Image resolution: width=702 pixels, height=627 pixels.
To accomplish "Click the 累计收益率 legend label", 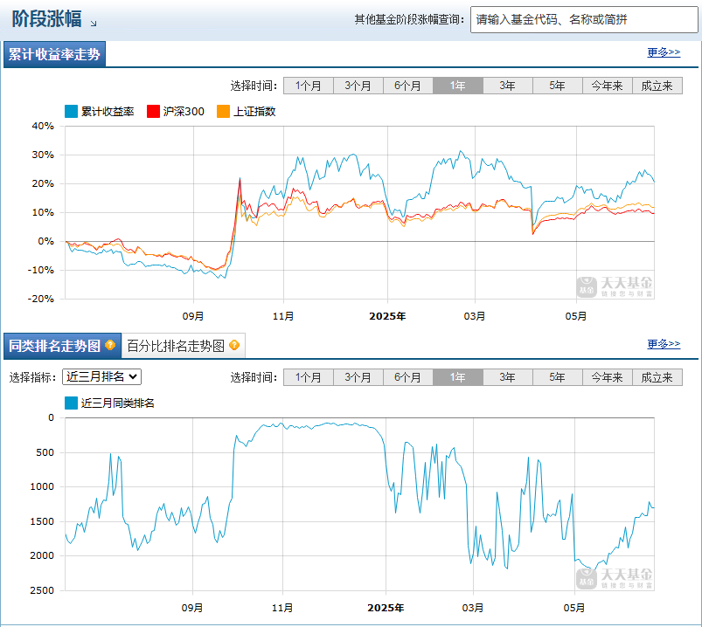I will pos(108,112).
